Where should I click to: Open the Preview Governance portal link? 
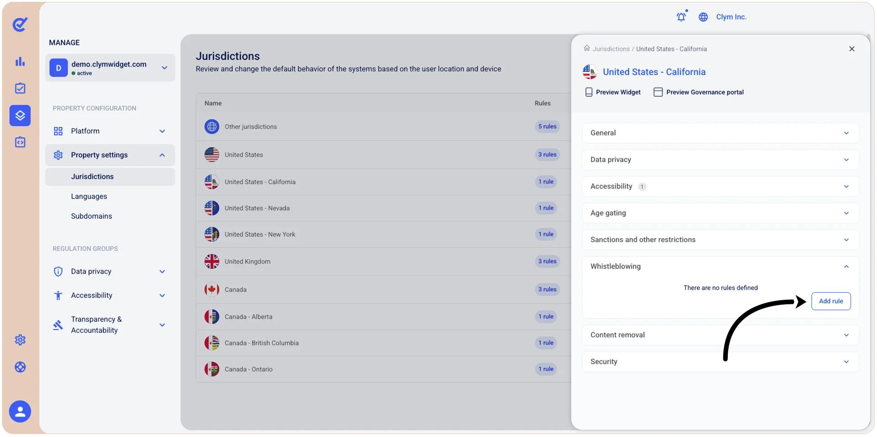pyautogui.click(x=699, y=92)
